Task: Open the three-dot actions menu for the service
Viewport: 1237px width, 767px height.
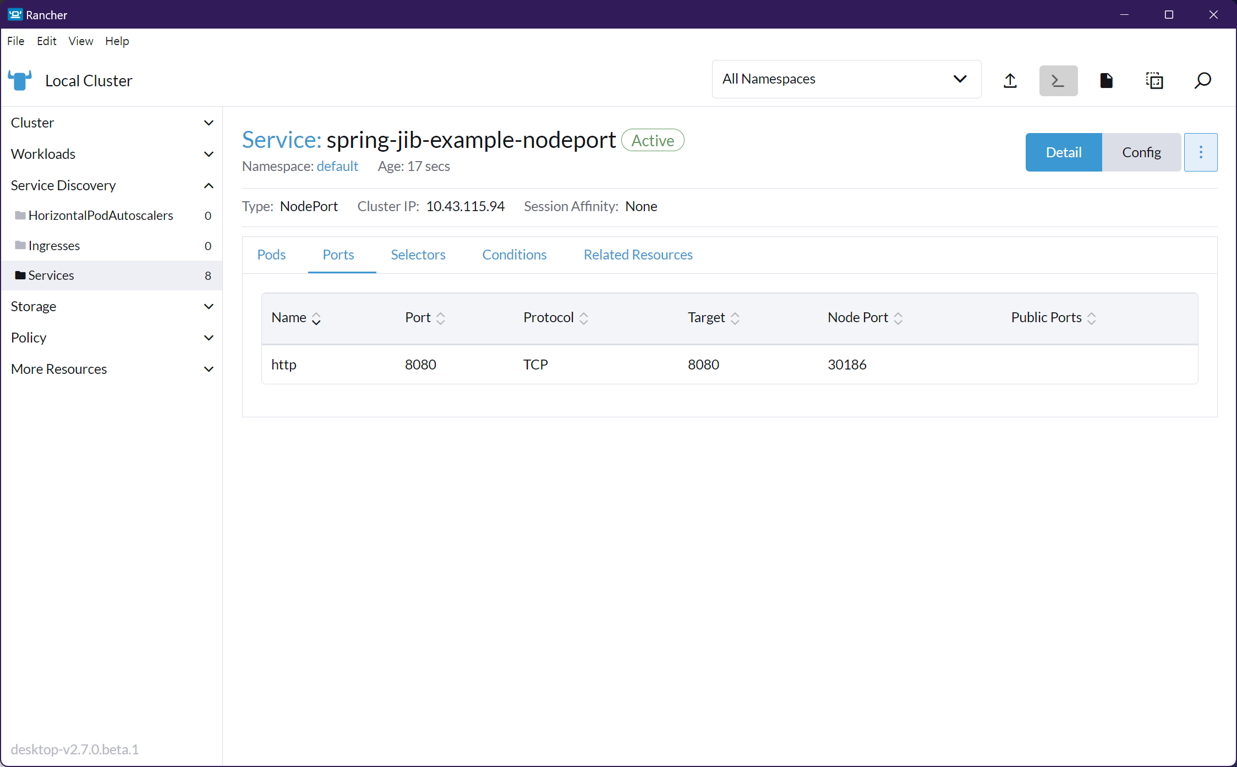Action: pyautogui.click(x=1201, y=152)
